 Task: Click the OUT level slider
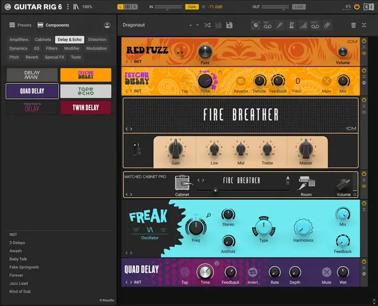click(x=275, y=7)
